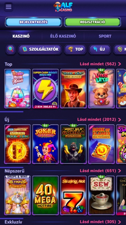Launch Joker Catcher game
This screenshot has width=126, height=225.
coord(45,144)
